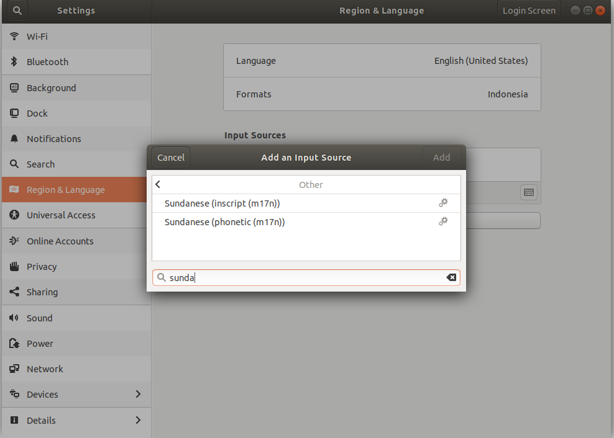Click gear icon next to Sundanese phonetic

click(443, 221)
